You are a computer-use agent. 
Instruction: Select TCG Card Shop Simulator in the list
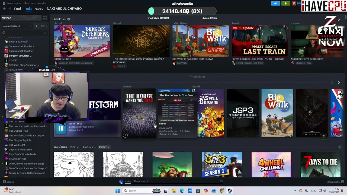[23, 65]
